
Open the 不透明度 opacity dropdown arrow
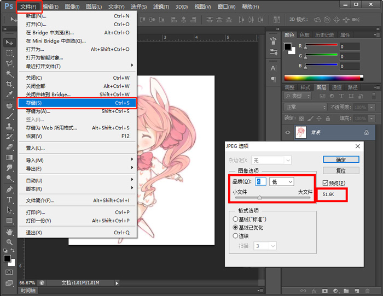(372, 107)
